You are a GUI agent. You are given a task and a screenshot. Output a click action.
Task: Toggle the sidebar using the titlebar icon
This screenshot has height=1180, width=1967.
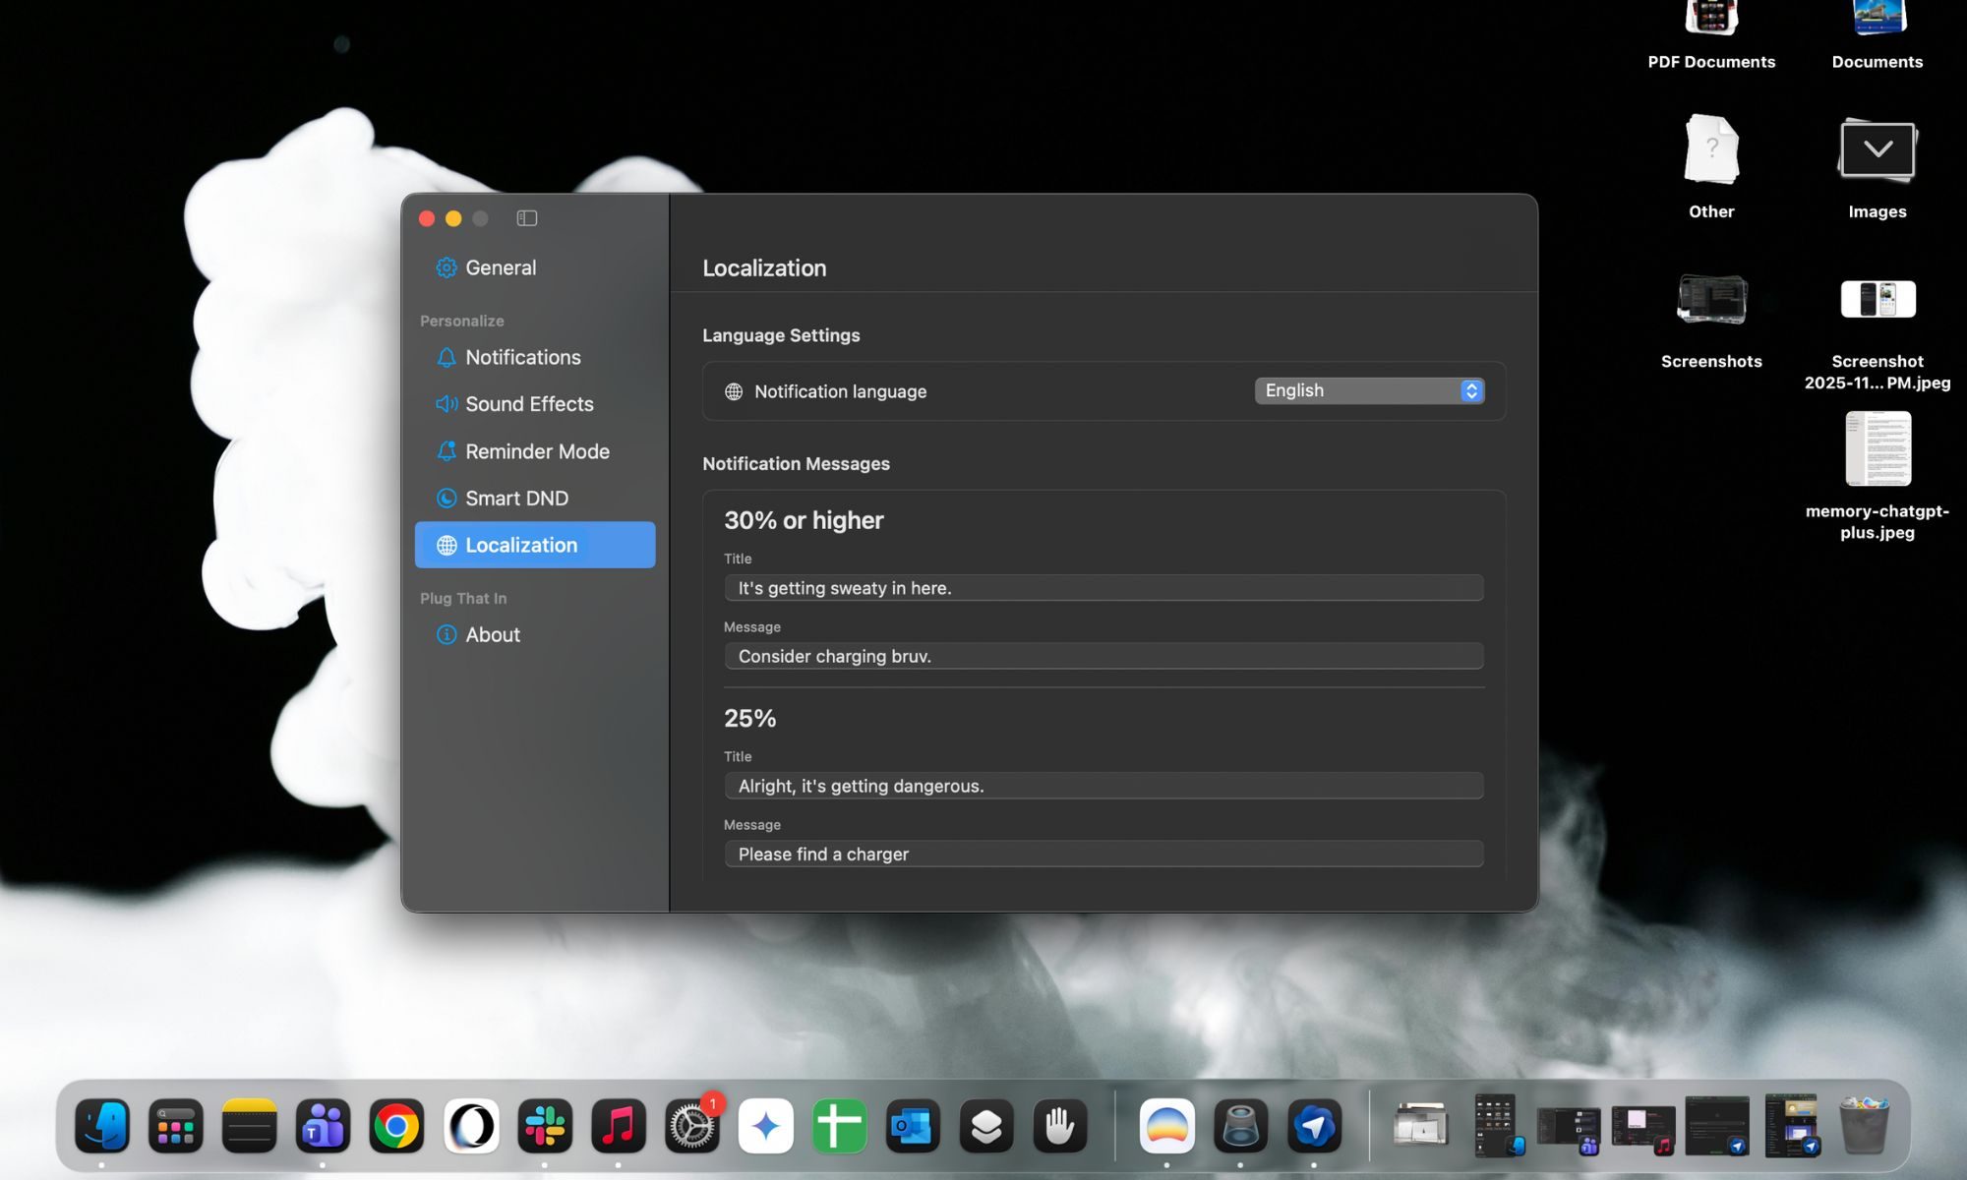(x=527, y=218)
